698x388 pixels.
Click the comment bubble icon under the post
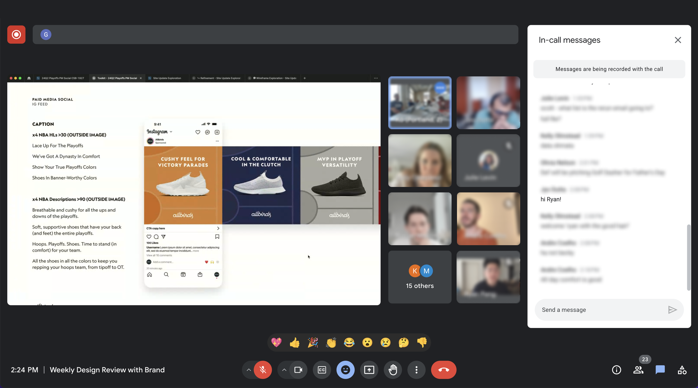click(156, 237)
